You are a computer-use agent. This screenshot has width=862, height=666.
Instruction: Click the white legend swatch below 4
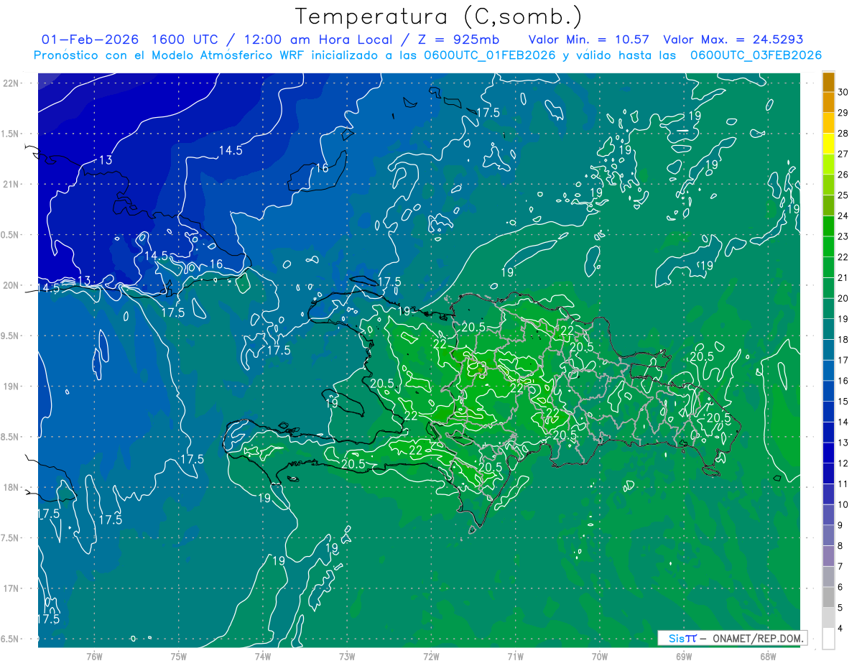(x=828, y=639)
